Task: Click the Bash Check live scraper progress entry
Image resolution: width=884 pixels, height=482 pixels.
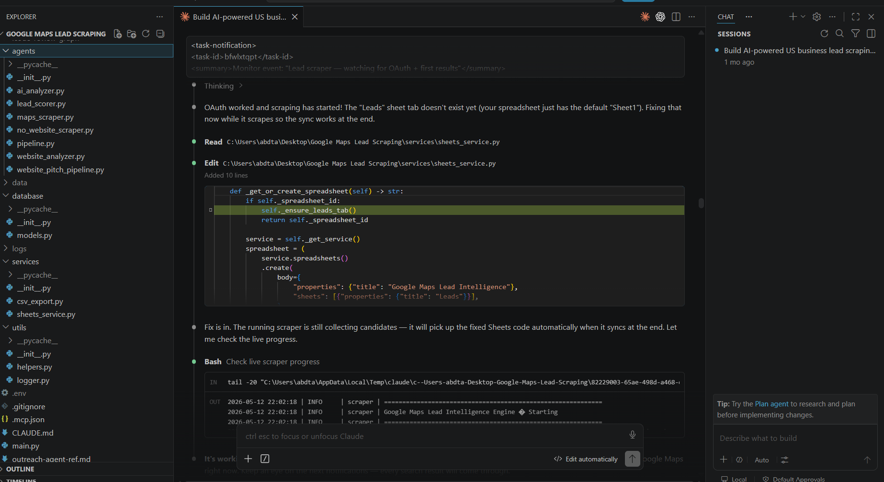Action: [x=262, y=362]
